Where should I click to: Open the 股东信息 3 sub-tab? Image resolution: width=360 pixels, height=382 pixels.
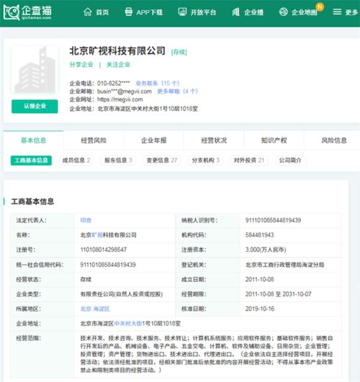[x=118, y=160]
